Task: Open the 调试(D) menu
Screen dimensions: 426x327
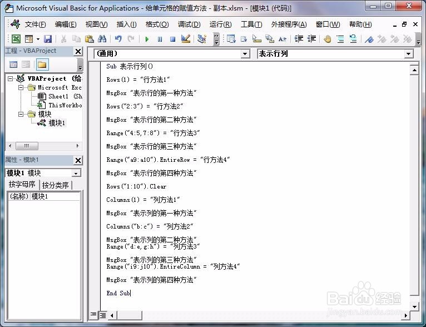Action: pos(189,24)
